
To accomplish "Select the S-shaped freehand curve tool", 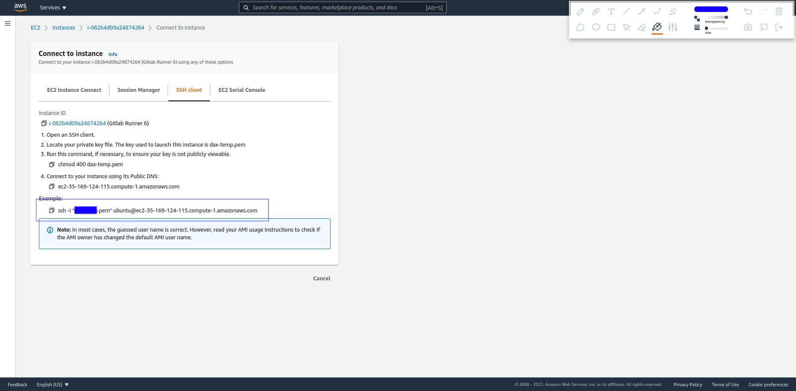I will click(672, 12).
